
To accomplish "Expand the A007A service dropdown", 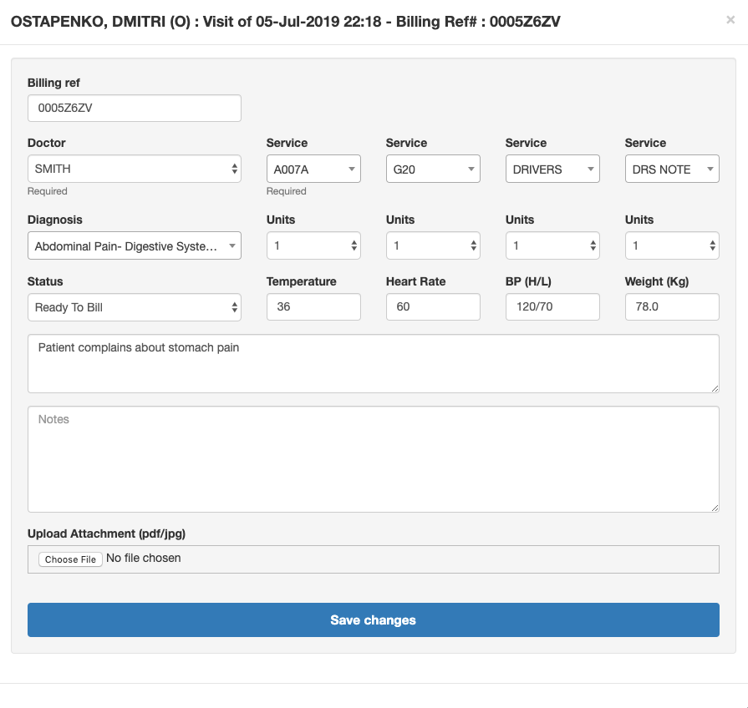I will [x=313, y=169].
